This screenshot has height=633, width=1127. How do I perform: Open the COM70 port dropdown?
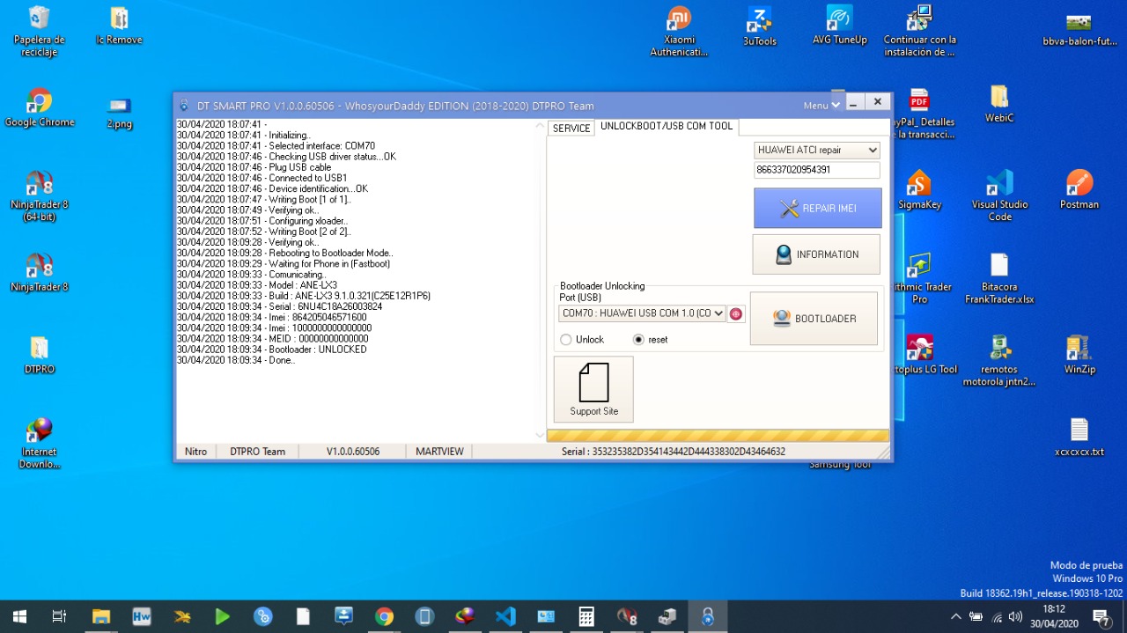(x=642, y=313)
